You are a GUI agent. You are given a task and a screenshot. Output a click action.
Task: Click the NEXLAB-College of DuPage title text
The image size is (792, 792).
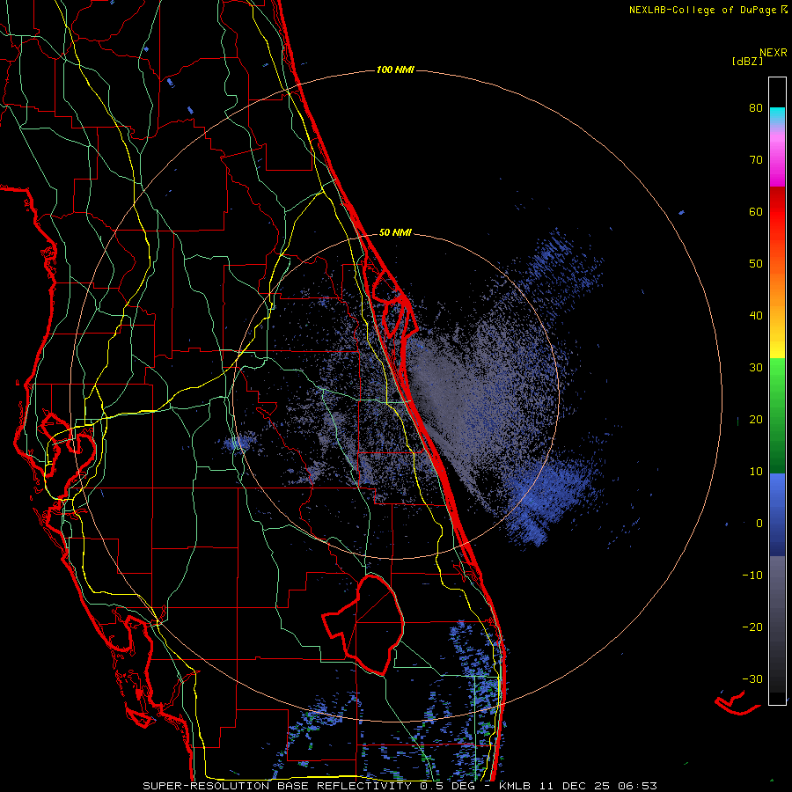pyautogui.click(x=702, y=10)
